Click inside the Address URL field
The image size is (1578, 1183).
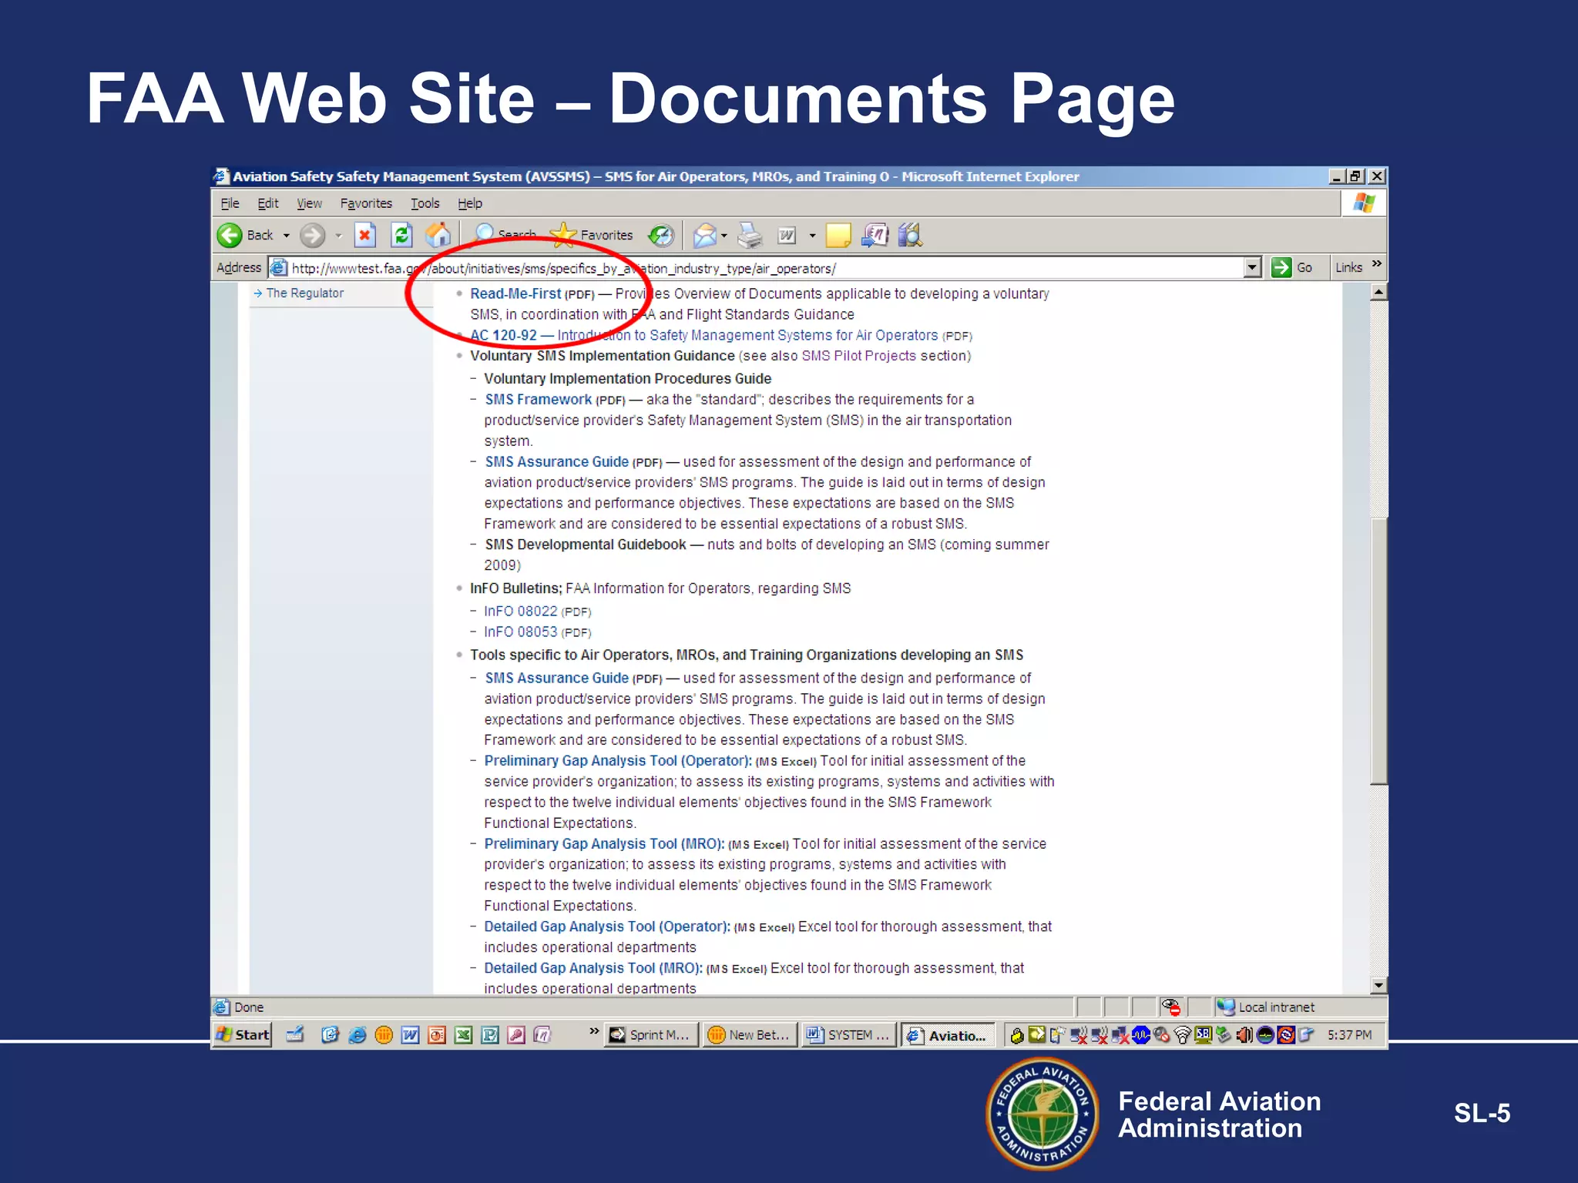(763, 268)
